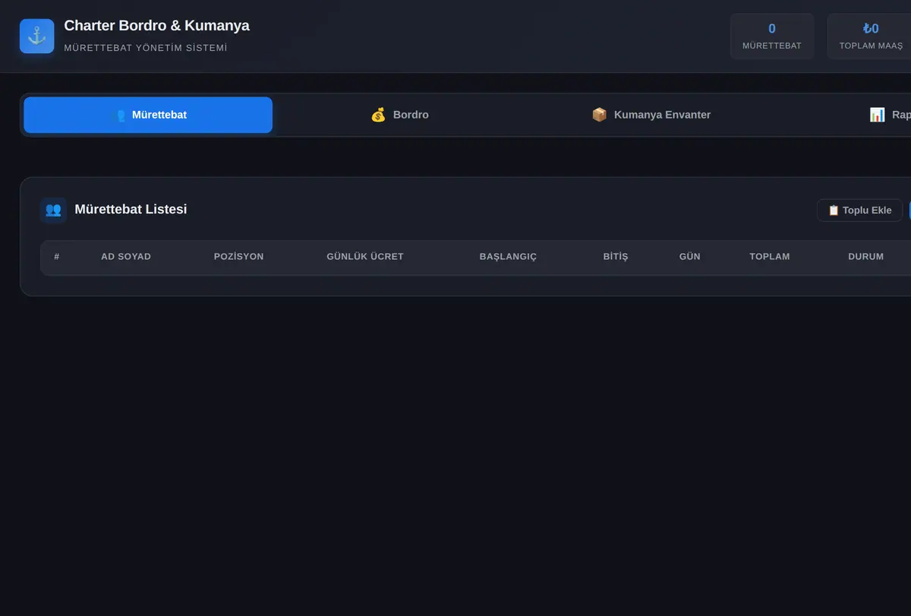Viewport: 911px width, 616px height.
Task: Select the MÜRETTEBAT count stat card
Action: pyautogui.click(x=772, y=36)
